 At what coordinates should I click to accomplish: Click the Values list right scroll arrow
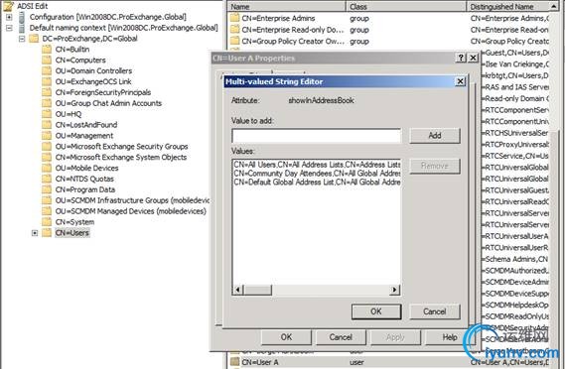[x=394, y=290]
